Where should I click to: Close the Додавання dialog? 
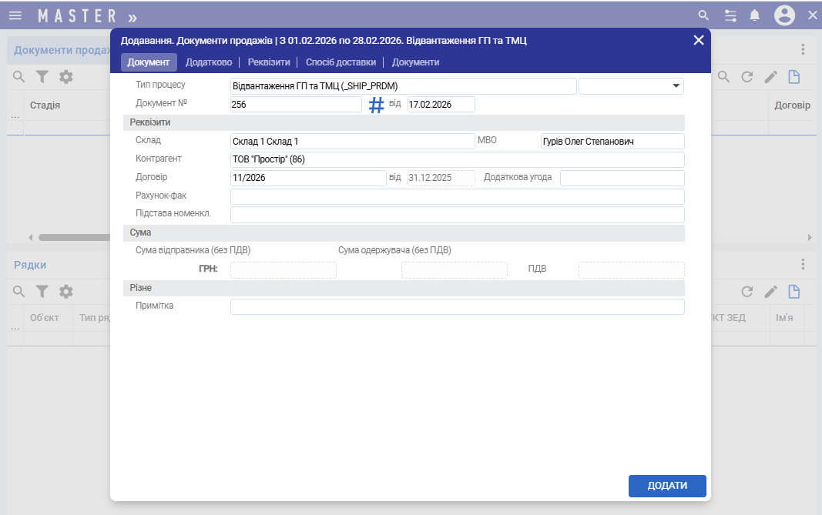[x=699, y=40]
